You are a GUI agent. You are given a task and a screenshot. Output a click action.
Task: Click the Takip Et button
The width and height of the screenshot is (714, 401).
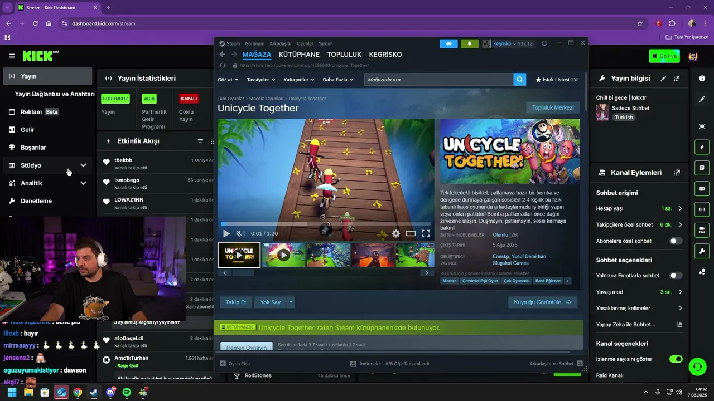coord(236,302)
